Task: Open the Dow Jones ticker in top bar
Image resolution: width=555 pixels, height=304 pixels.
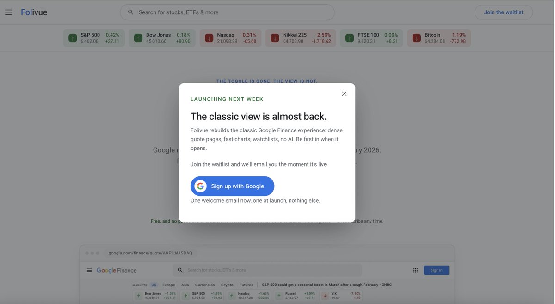Action: [162, 38]
